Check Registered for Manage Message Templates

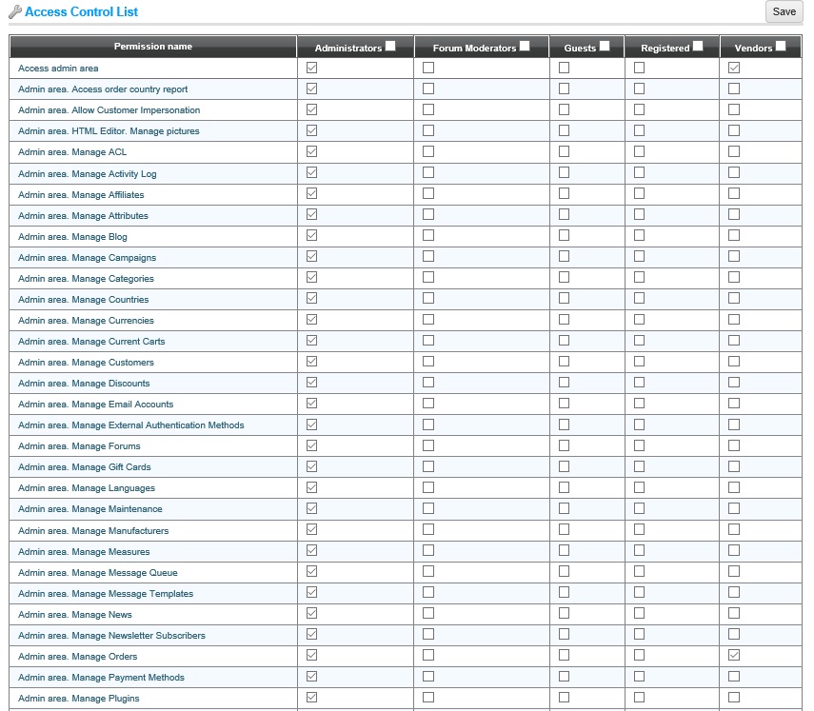(x=639, y=592)
